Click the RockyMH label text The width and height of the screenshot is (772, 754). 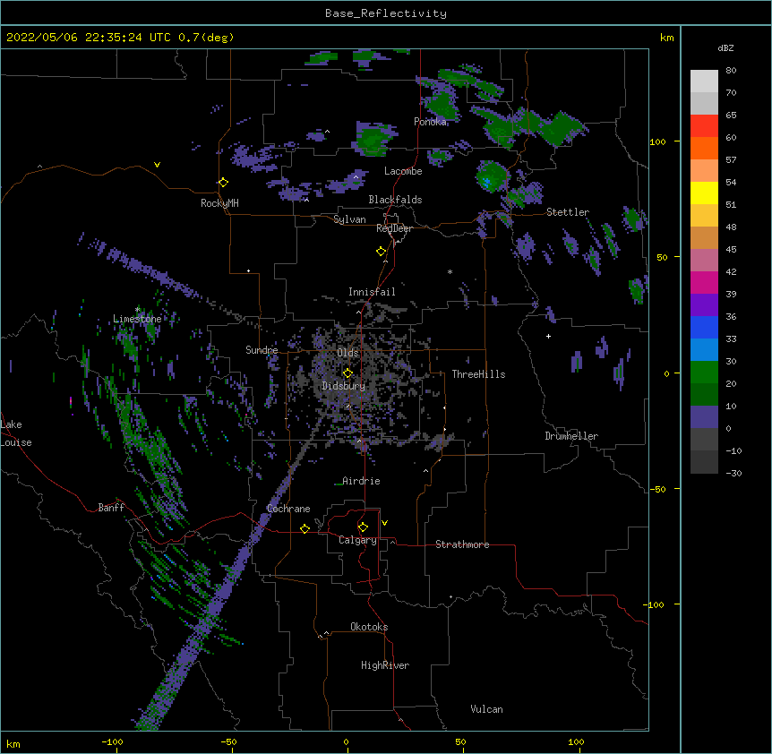pos(219,203)
